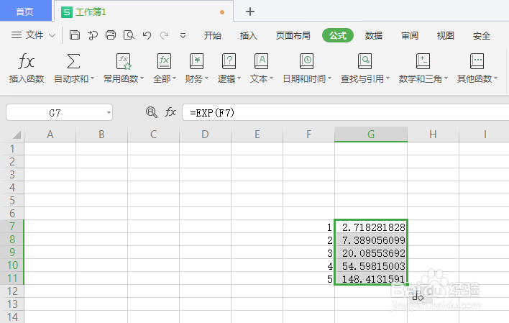
Task: Click cell F7 containing 1
Action: [308, 227]
